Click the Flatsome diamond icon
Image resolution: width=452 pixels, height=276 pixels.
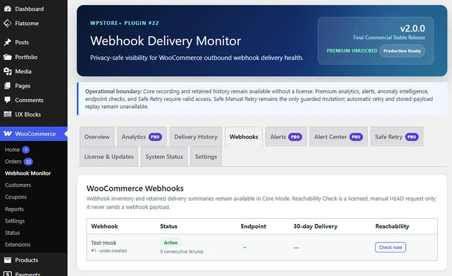[8, 23]
